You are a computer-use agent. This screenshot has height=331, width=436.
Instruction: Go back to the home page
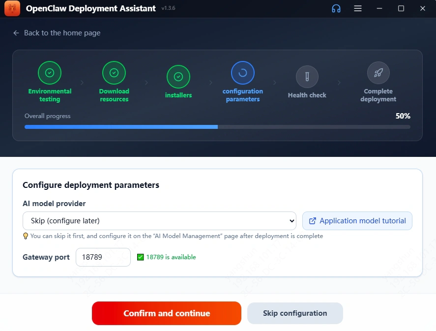[x=57, y=33]
